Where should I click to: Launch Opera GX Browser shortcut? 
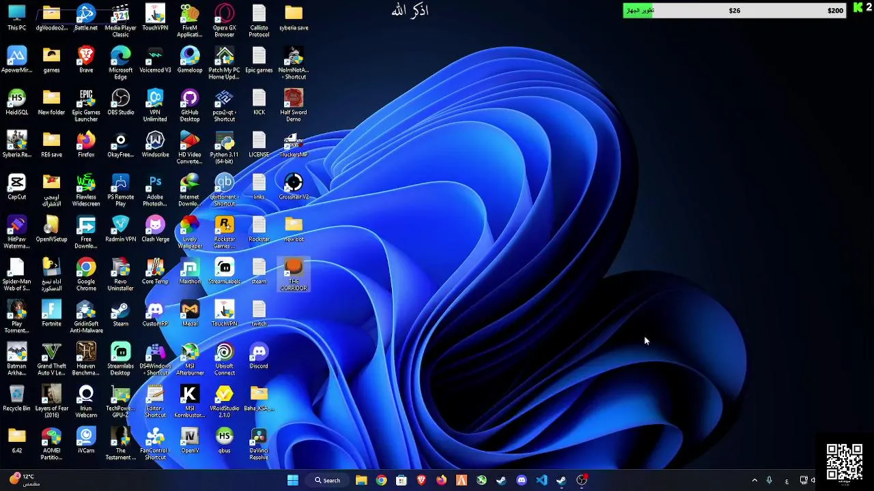coord(225,21)
